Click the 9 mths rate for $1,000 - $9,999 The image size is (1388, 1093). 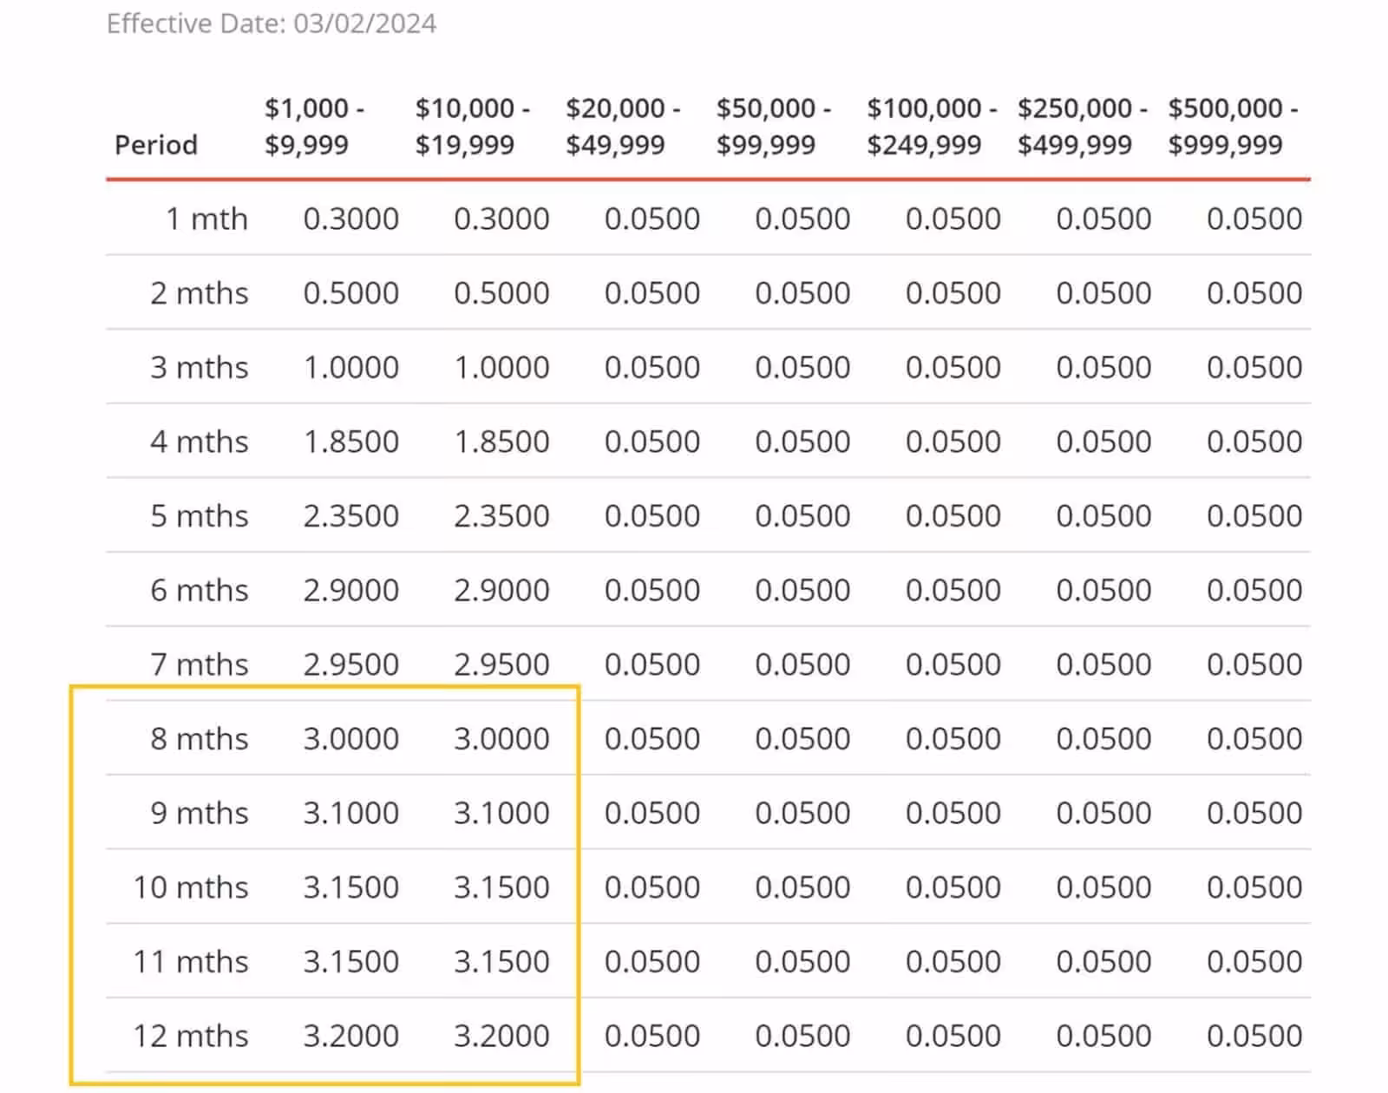[351, 814]
